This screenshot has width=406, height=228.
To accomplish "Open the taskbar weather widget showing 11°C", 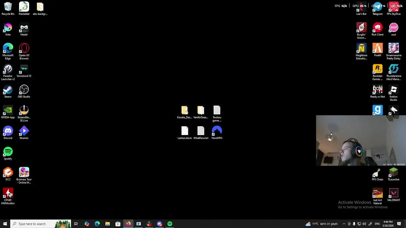I will click(x=321, y=224).
